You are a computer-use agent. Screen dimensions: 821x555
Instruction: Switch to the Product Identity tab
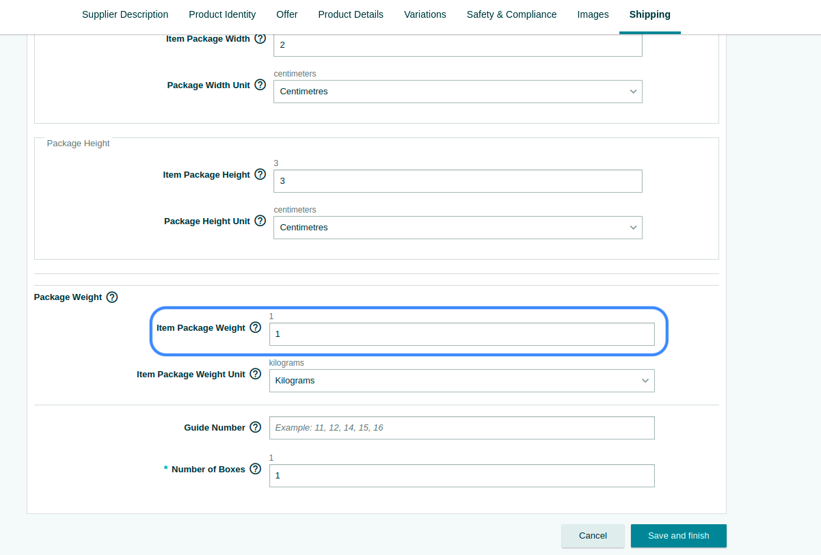click(222, 14)
